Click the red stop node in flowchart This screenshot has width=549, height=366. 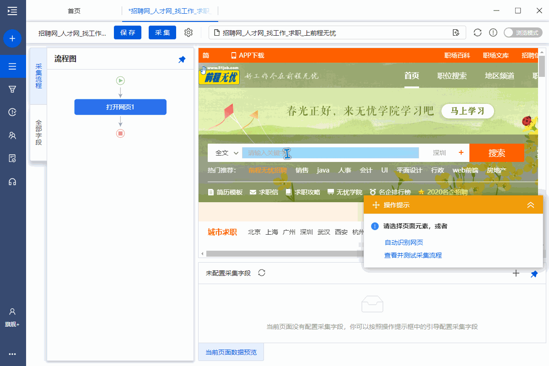(x=120, y=134)
